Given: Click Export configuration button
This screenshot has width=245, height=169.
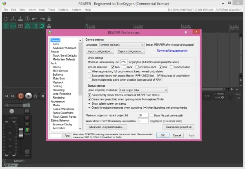Looking at the screenshot, I should 131,51.
